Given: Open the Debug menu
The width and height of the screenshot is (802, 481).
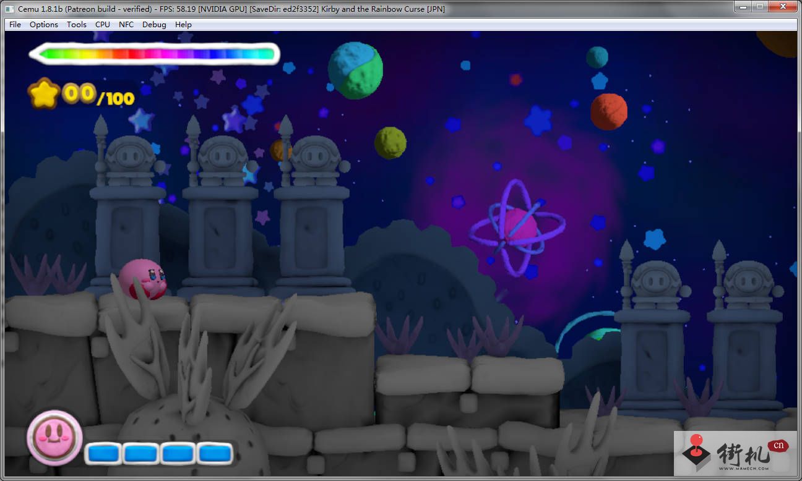Looking at the screenshot, I should point(154,25).
